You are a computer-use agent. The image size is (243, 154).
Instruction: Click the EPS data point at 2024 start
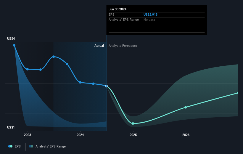(x=80, y=82)
